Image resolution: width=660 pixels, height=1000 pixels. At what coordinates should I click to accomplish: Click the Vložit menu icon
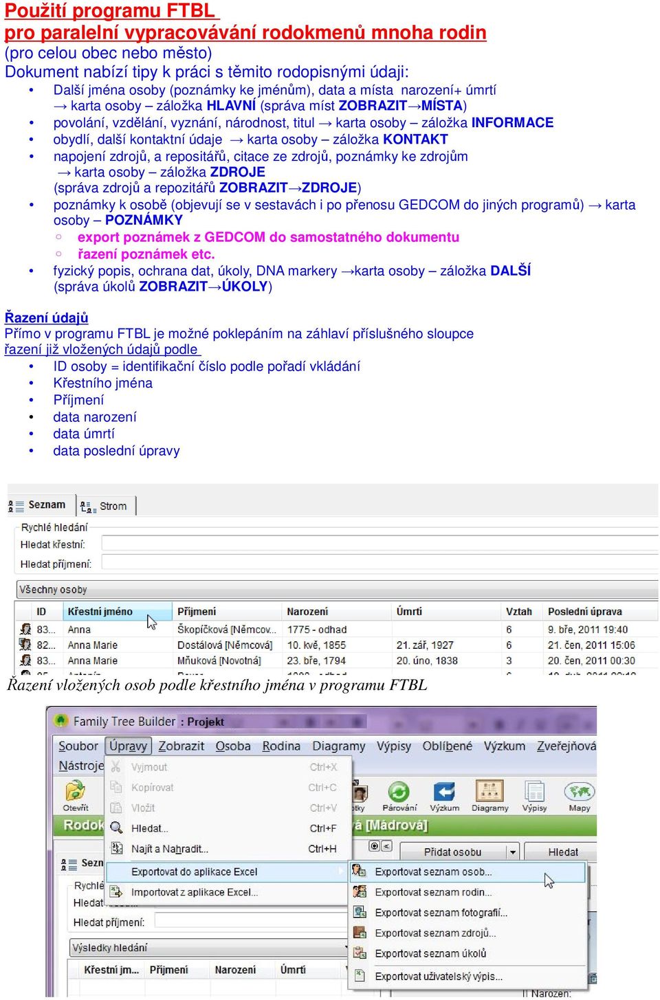coord(116,808)
